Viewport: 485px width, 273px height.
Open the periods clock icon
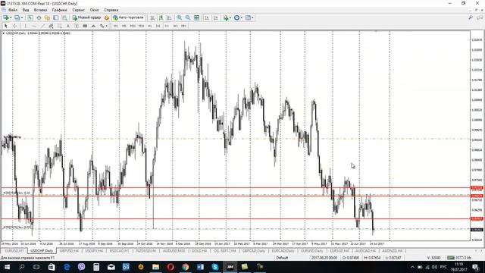tap(236, 17)
